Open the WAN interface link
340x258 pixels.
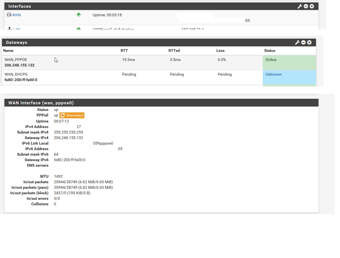[x=17, y=15]
